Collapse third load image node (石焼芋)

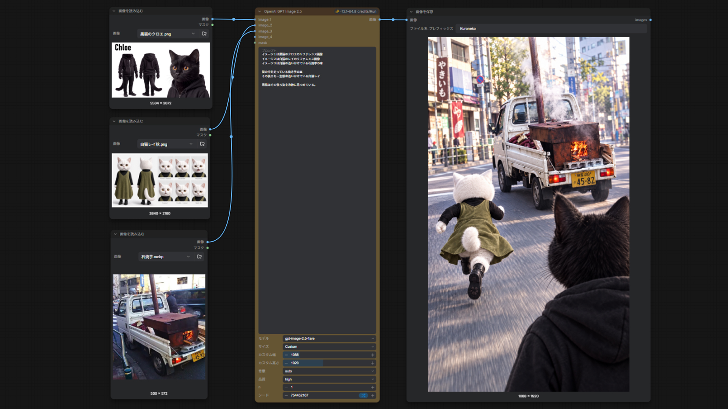(x=115, y=234)
